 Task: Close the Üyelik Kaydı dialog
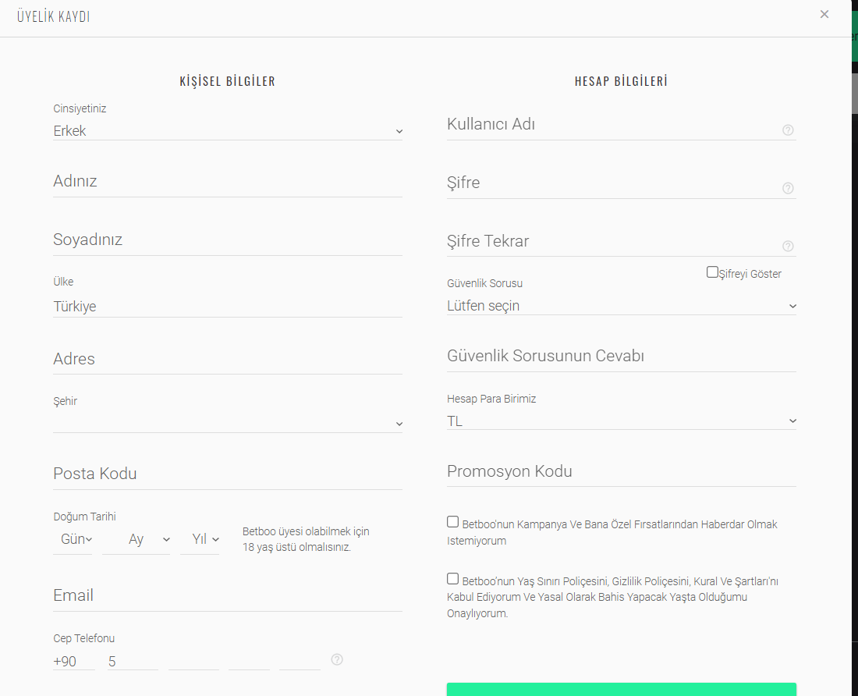pyautogui.click(x=824, y=14)
